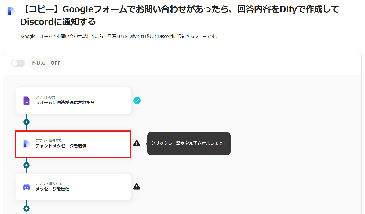The width and height of the screenshot is (365, 214).
Task: Click the Dify icon in chat message step
Action: coord(26,144)
